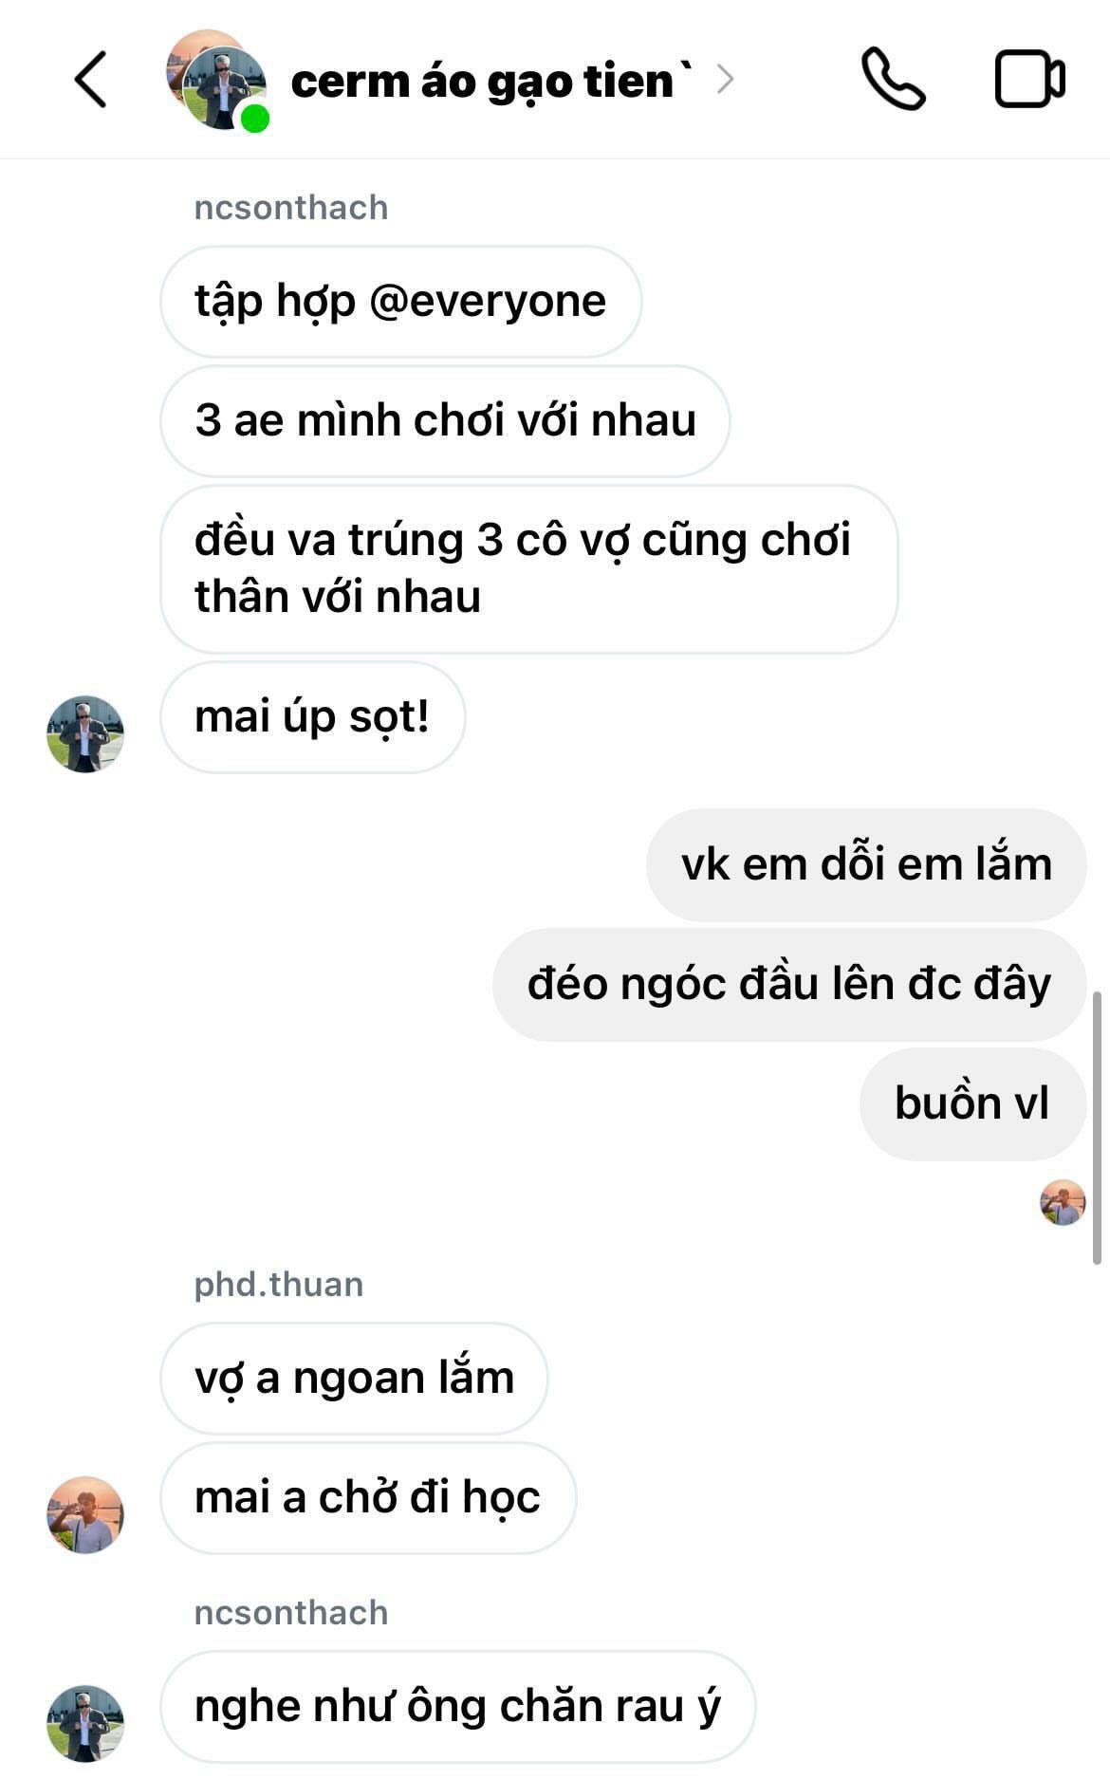Open the phd.thuan sender name label
The width and height of the screenshot is (1110, 1779).
coord(279,1284)
